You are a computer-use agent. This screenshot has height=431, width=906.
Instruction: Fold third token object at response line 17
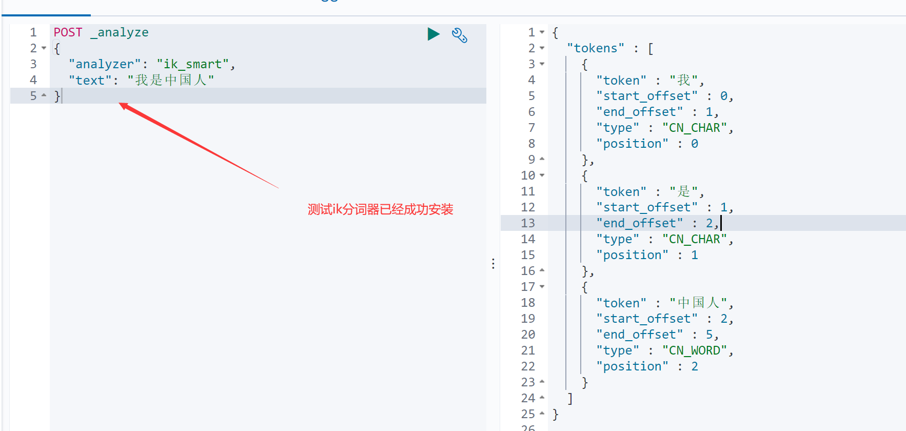click(542, 287)
